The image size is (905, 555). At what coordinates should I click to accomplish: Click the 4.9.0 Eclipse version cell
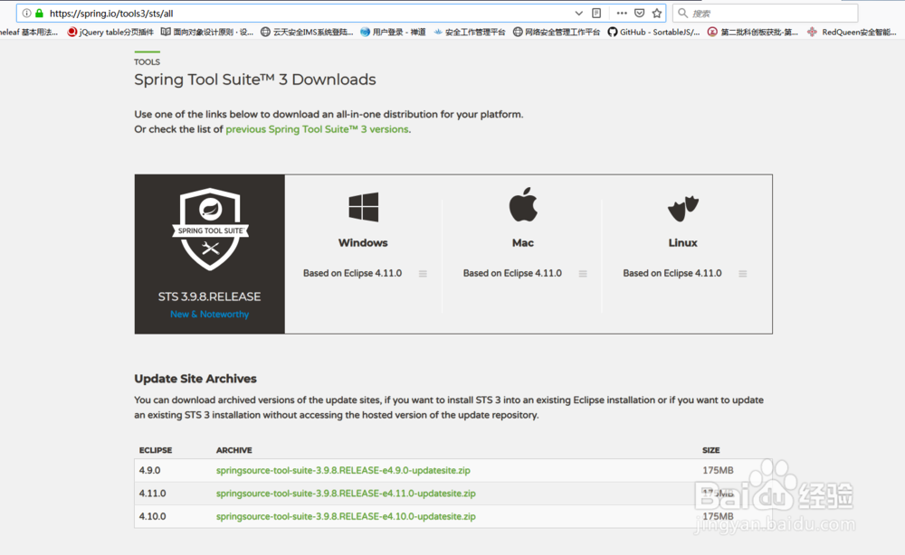click(x=149, y=470)
